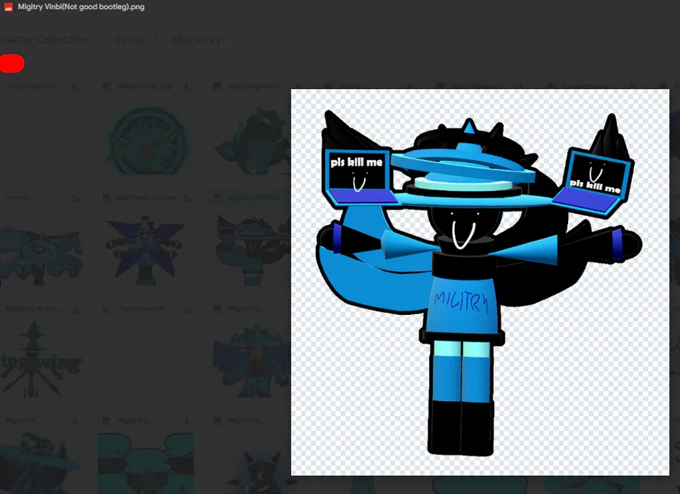Download the 'Human...' file
680x494 pixels.
point(75,198)
